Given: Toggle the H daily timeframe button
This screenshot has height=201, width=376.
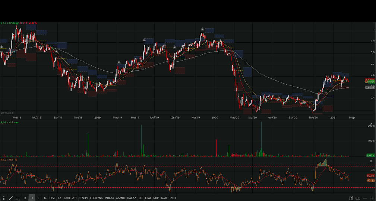Looking at the screenshot, I should coord(32,198).
